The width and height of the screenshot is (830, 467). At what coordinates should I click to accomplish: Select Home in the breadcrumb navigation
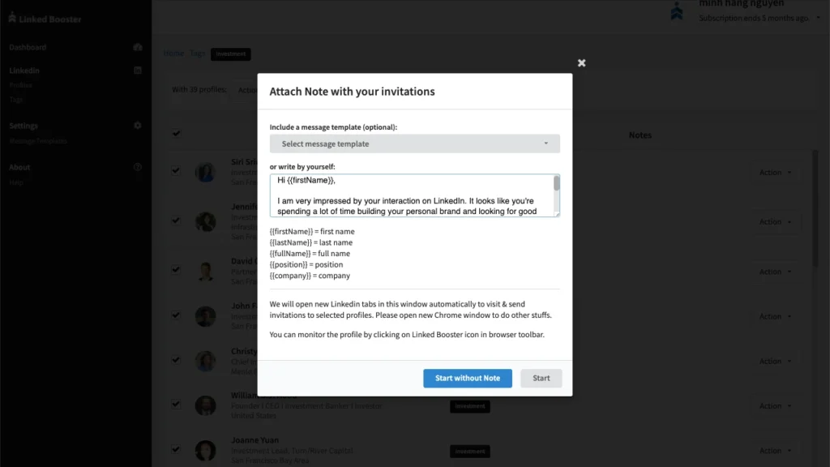pos(173,54)
